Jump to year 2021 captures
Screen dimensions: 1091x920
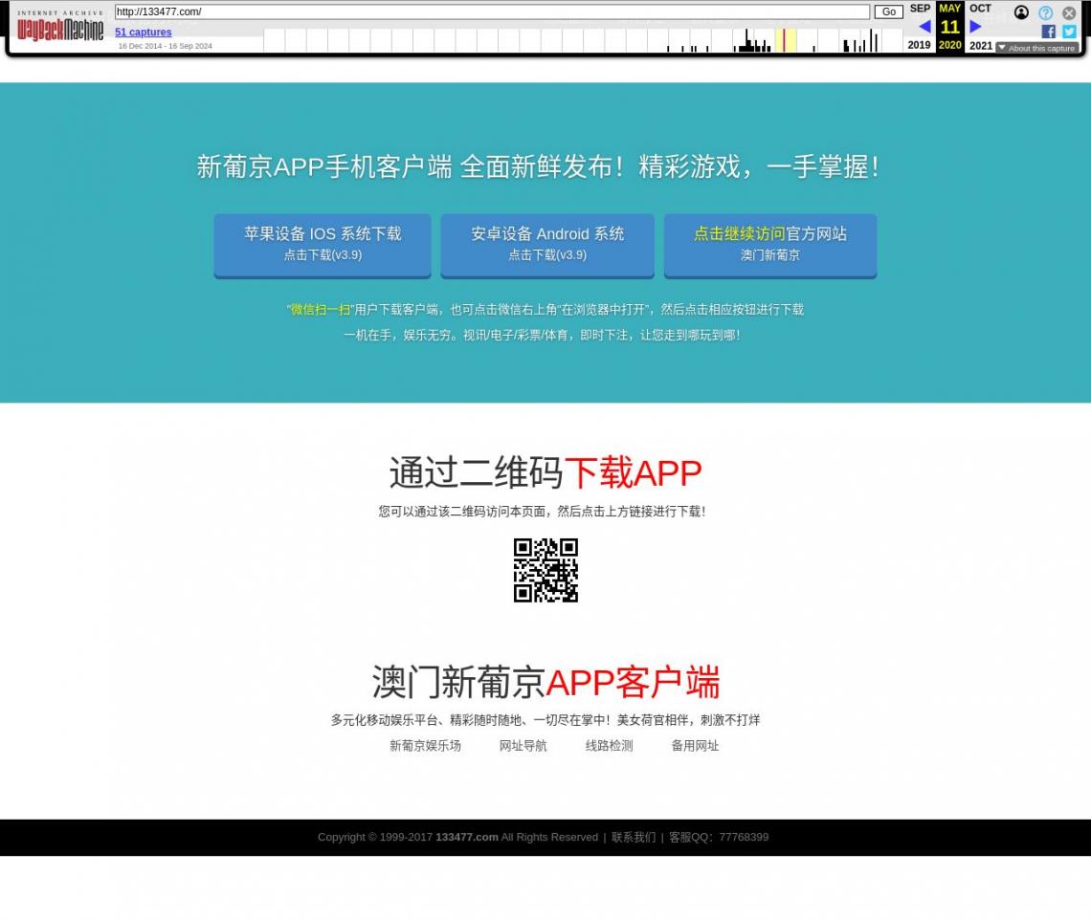[981, 46]
